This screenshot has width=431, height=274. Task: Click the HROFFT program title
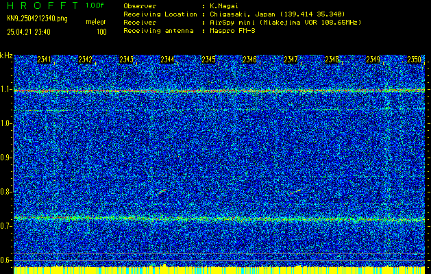42,5
